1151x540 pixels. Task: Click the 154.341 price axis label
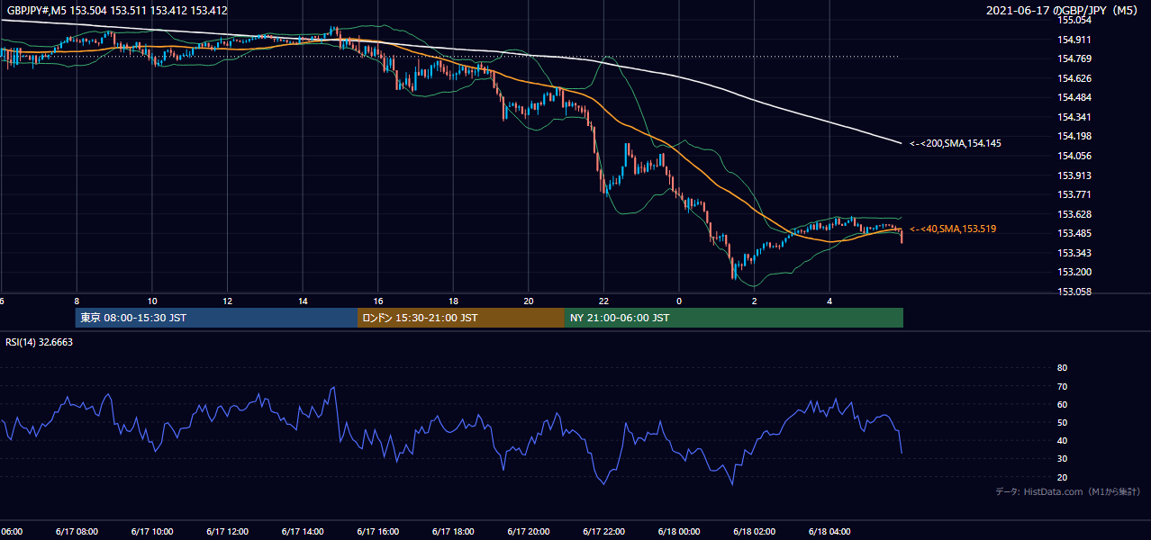click(x=1075, y=117)
